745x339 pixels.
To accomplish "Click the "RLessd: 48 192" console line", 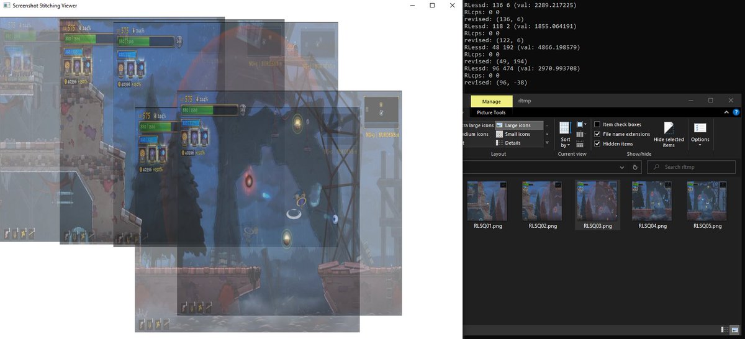I will [521, 47].
